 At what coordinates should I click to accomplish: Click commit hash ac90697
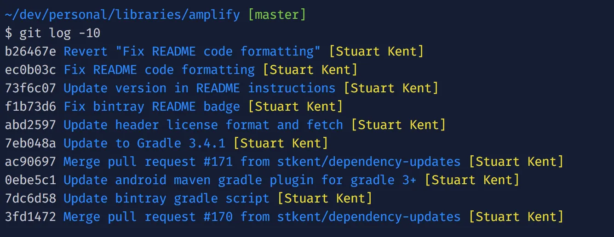click(x=30, y=162)
